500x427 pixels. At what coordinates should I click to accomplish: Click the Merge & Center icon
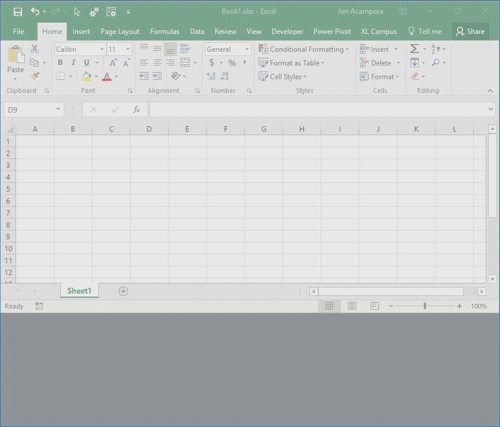(185, 63)
